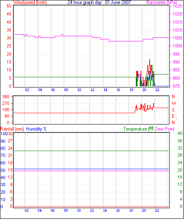Image resolution: width=184 pixels, height=222 pixels.
Task: Click hour 20 on the bottom graph axis
Action: coord(144,211)
